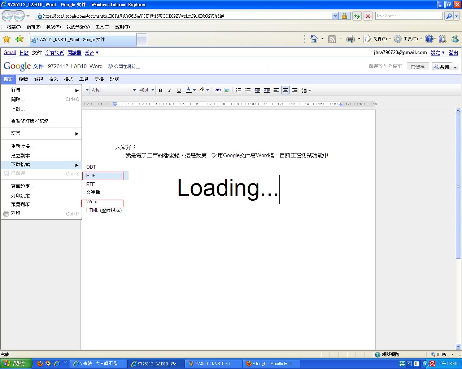Apply a numbered list
The width and height of the screenshot is (462, 369).
[239, 90]
